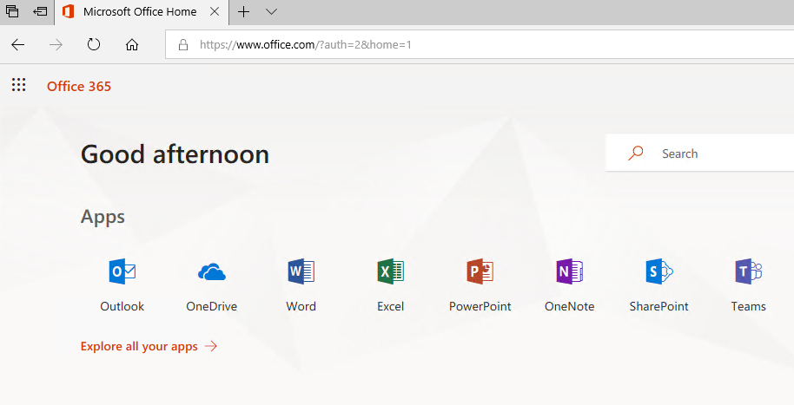Click the Explore all your apps link
Image resolution: width=794 pixels, height=405 pixels.
click(149, 346)
